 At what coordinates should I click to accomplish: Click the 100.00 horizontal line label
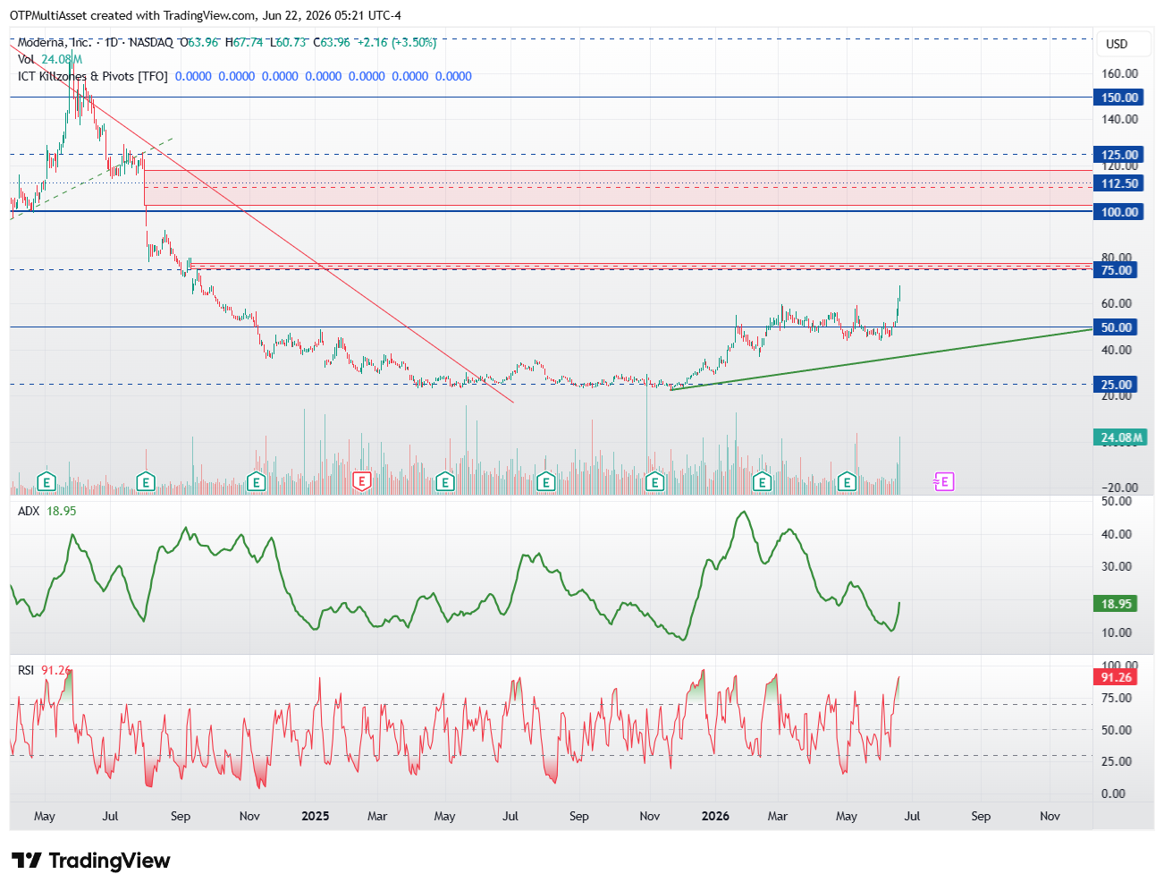click(x=1118, y=212)
